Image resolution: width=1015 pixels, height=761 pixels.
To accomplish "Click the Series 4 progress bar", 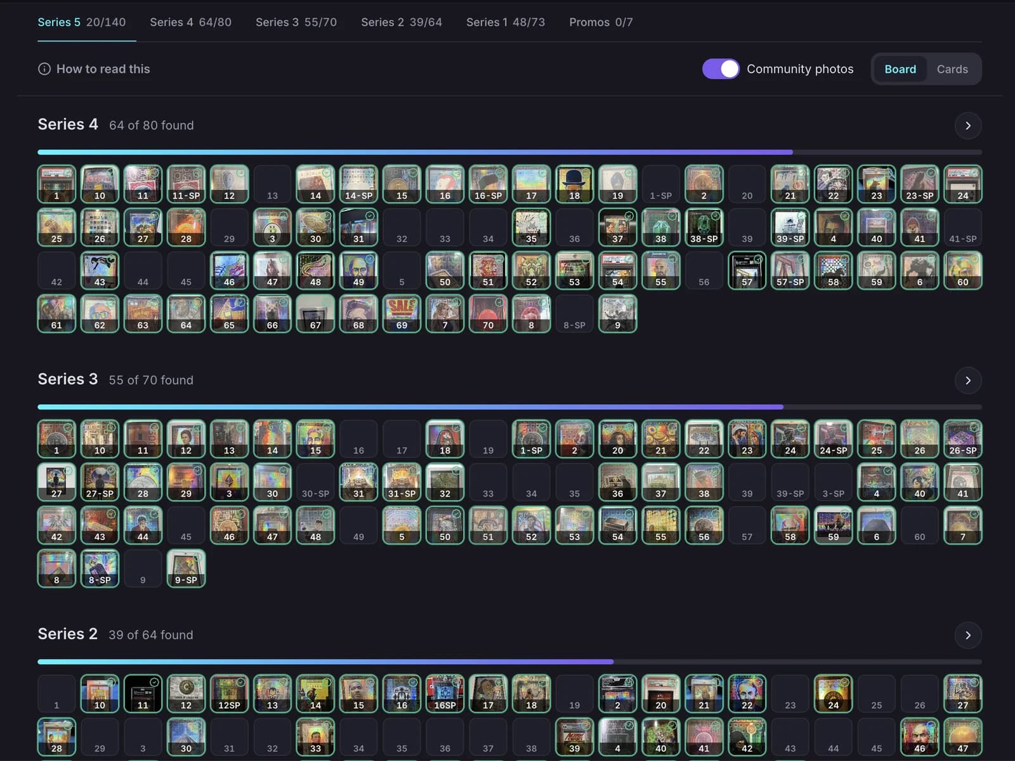I will coord(509,152).
